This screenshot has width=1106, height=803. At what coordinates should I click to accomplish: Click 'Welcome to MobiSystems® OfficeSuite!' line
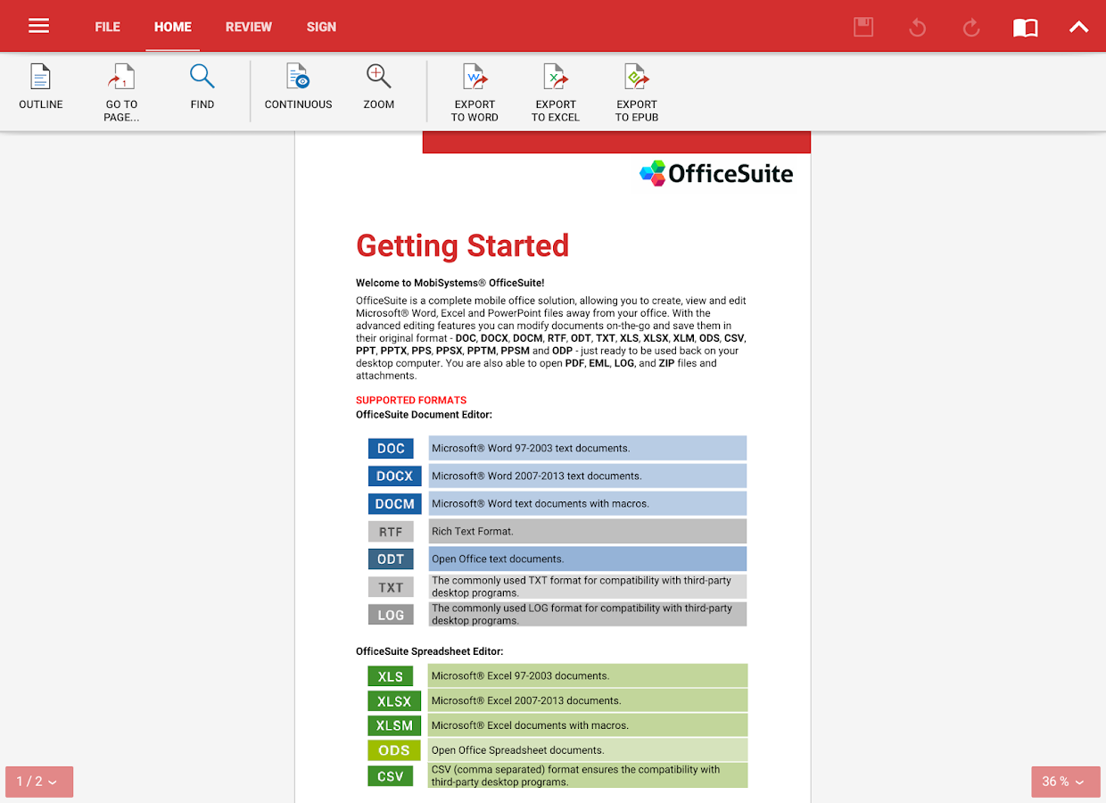[450, 283]
